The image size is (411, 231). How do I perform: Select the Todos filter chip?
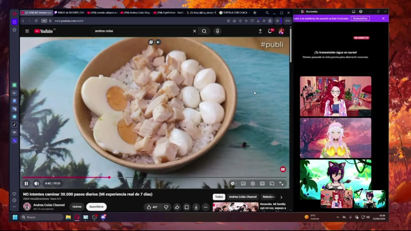(x=219, y=197)
